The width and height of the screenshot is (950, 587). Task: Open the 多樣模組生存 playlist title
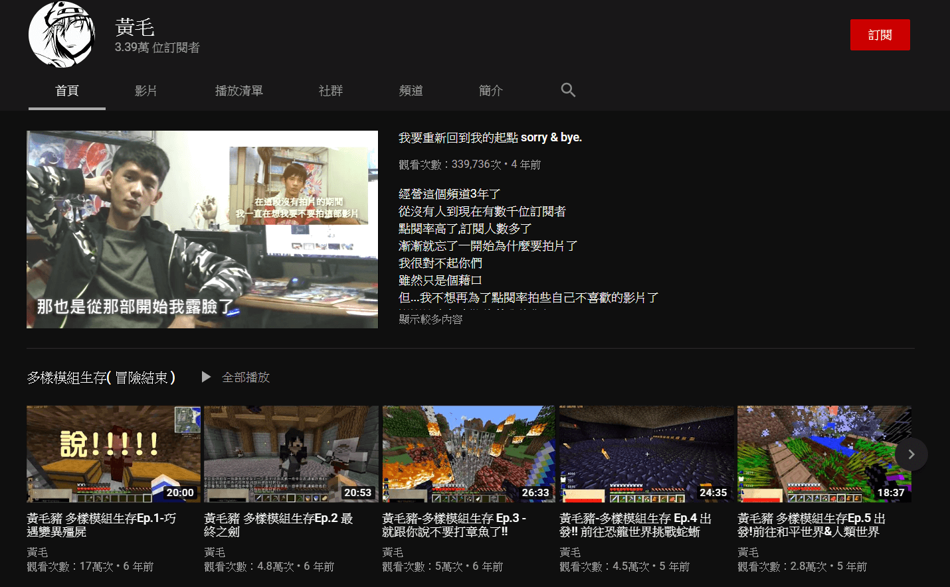coord(101,377)
